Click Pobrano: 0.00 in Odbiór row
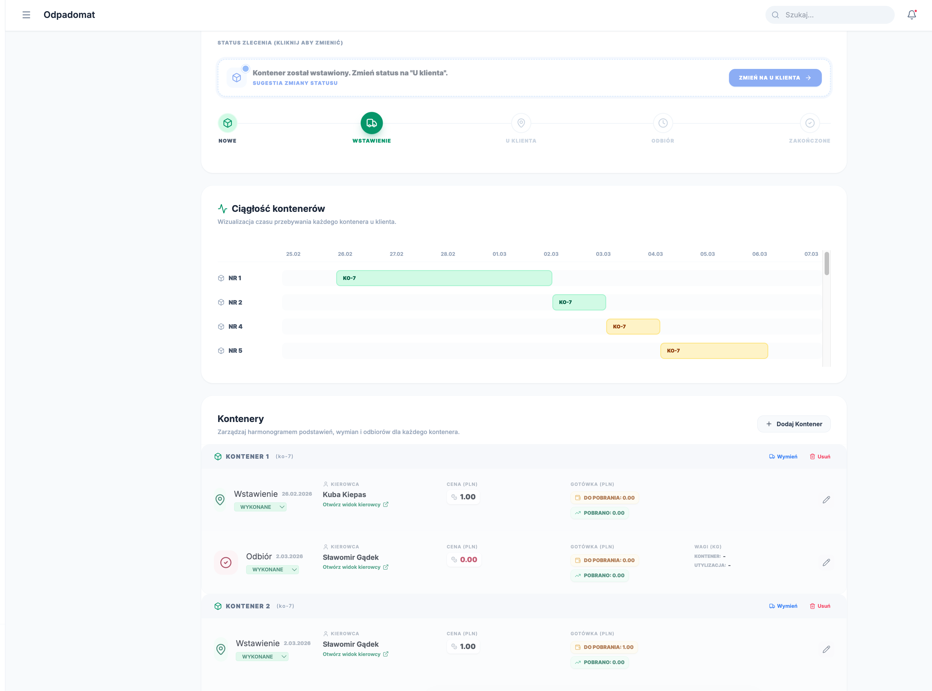The image size is (932, 691). pyautogui.click(x=600, y=576)
